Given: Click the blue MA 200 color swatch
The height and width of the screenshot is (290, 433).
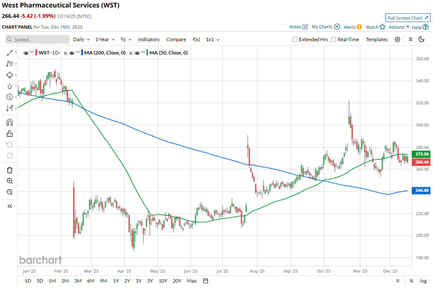Looking at the screenshot, I should (82, 53).
